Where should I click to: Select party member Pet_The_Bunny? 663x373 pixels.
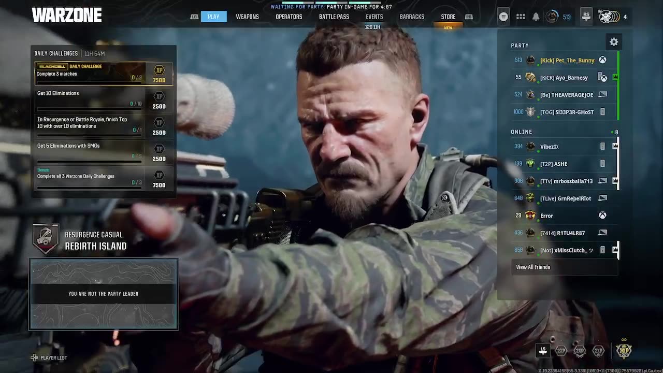click(x=564, y=60)
